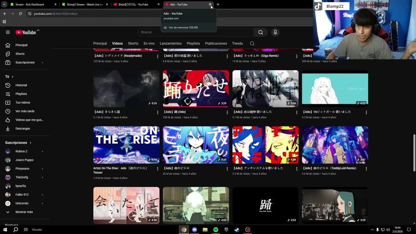Open Discord from taskbar

click(194, 230)
